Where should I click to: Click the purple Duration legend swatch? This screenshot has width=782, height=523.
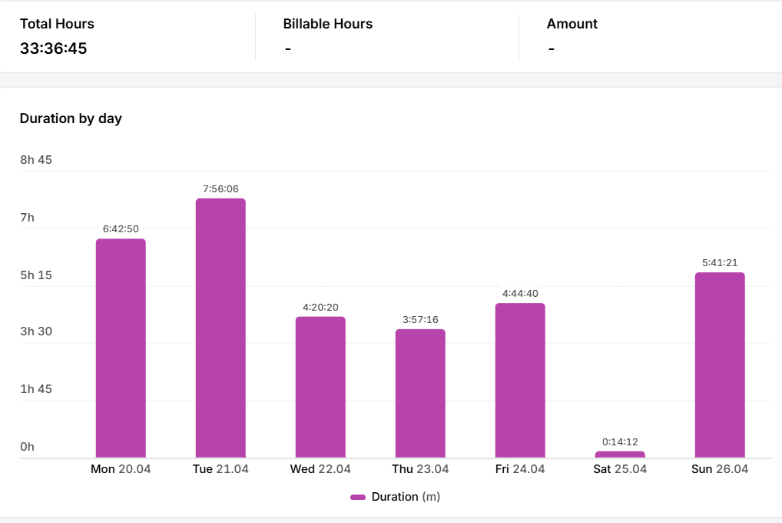tap(358, 497)
